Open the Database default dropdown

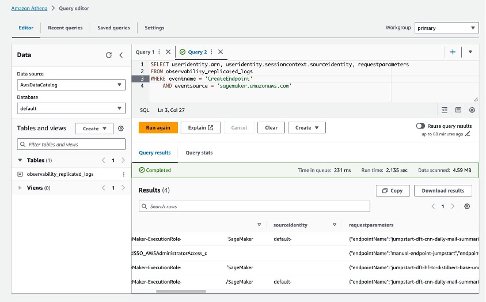pos(71,108)
